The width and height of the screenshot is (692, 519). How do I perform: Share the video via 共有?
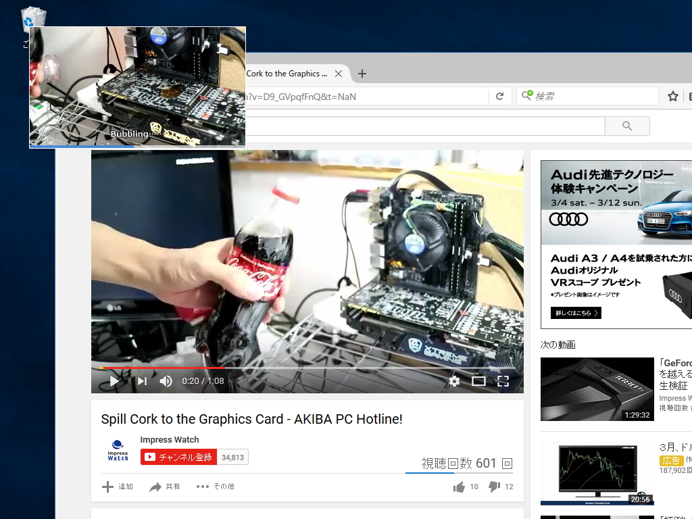tap(165, 487)
